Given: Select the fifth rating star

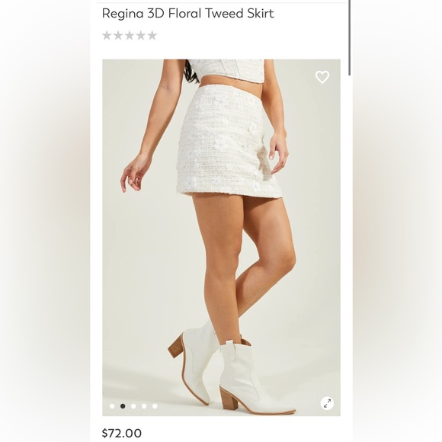Looking at the screenshot, I should [152, 36].
